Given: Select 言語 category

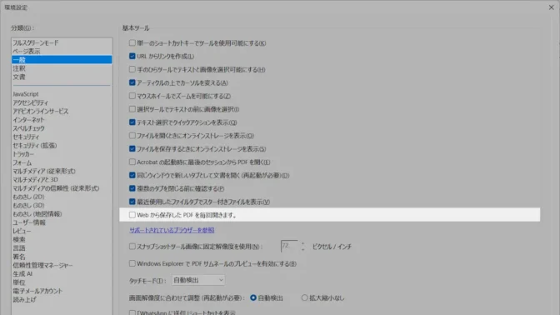Looking at the screenshot, I should 62,248.
